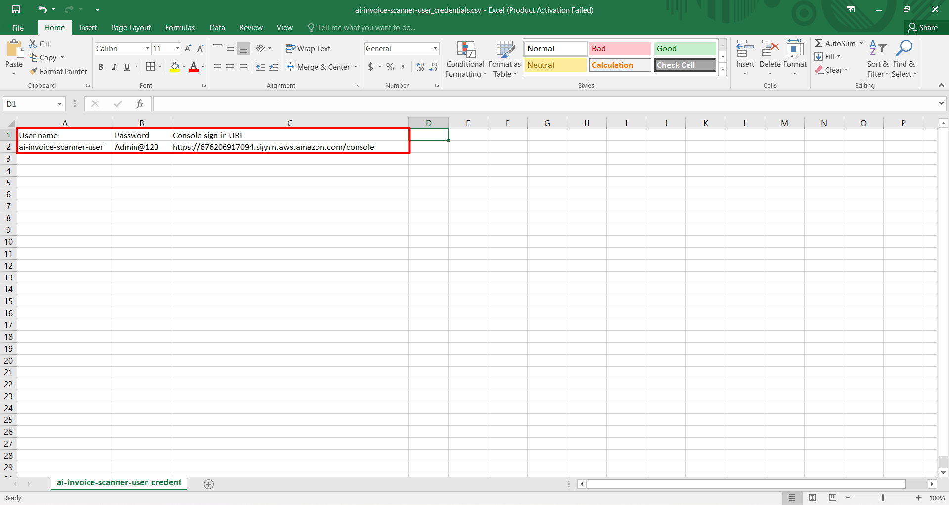949x505 pixels.
Task: Expand the Name Box dropdown arrow
Action: [x=59, y=104]
